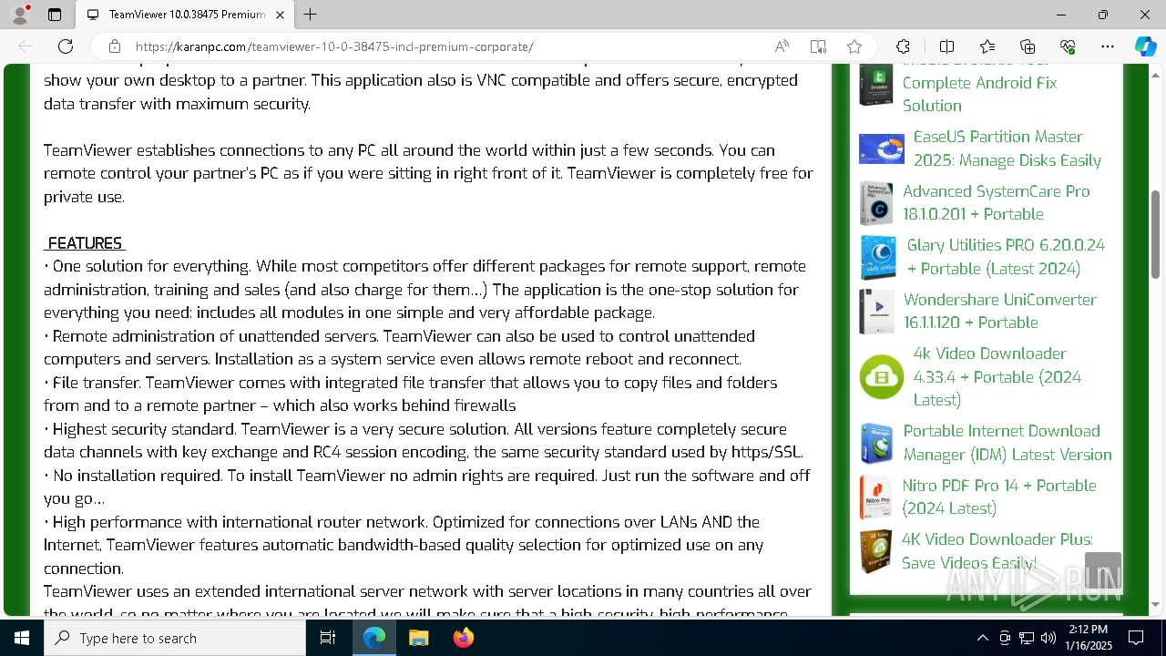Image resolution: width=1166 pixels, height=656 pixels.
Task: Open a new browser tab
Action: (x=310, y=15)
